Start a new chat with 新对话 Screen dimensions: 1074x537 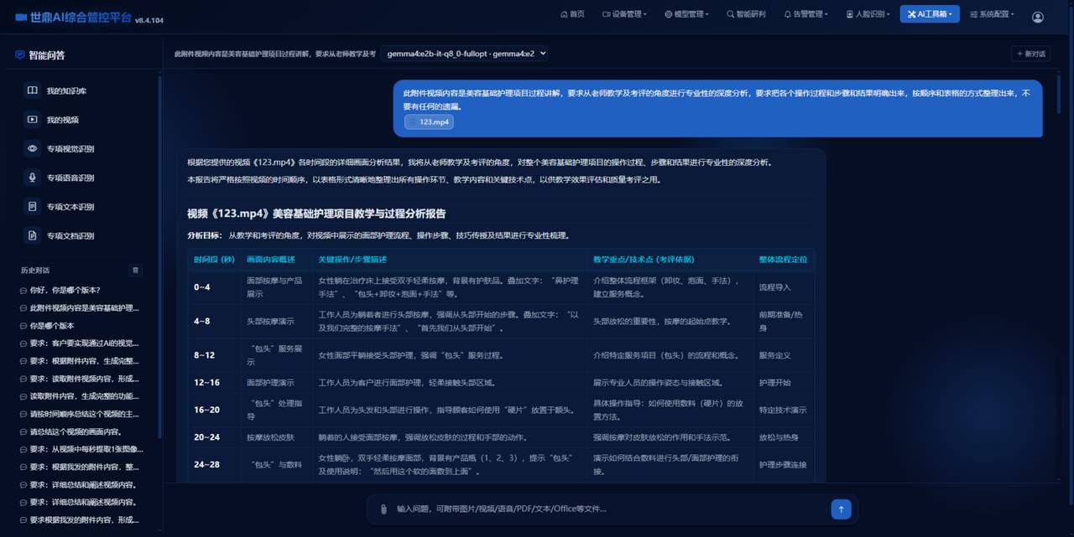(x=1030, y=54)
